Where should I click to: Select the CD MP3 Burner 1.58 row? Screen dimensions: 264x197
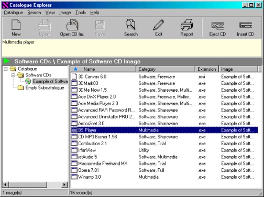(x=164, y=137)
